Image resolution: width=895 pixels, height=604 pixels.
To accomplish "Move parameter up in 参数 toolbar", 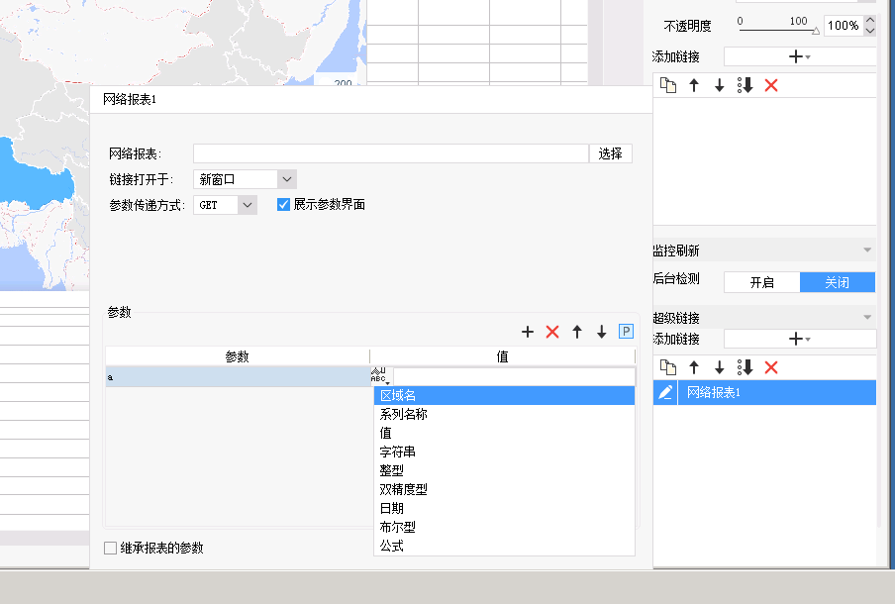I will point(577,332).
